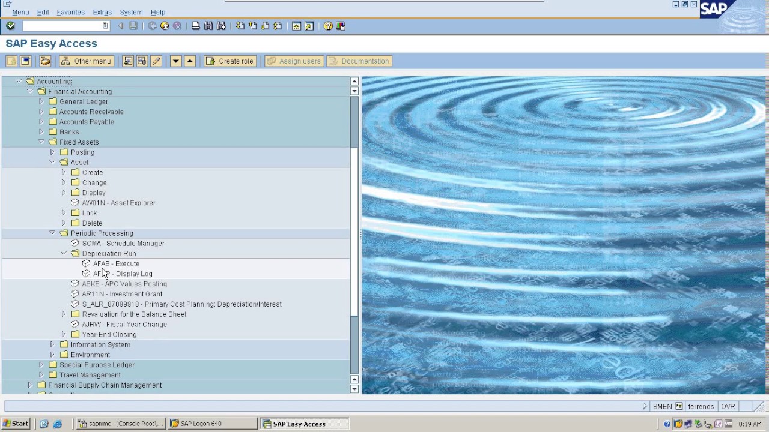The width and height of the screenshot is (769, 432).
Task: Click the Next Page icon
Action: (x=265, y=26)
